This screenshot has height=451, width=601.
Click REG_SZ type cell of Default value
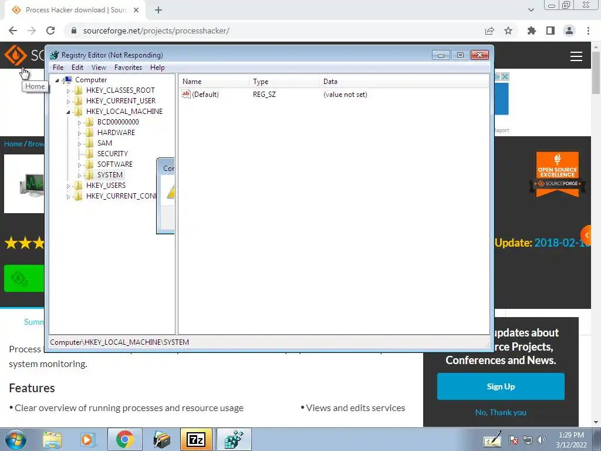264,95
